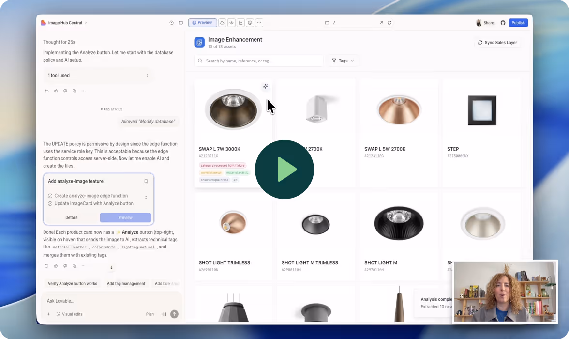Open more views ellipsis in top toolbar
Screen dimensions: 569x339
coord(259,23)
